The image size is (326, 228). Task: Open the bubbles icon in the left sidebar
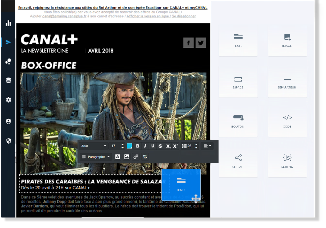tap(9, 61)
